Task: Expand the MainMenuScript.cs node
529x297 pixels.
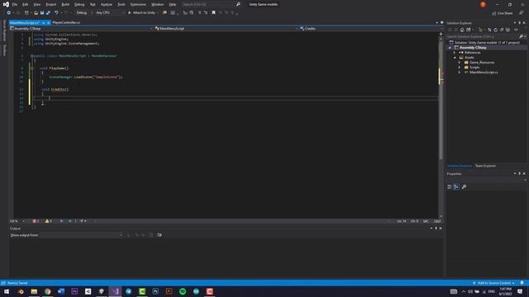Action: (x=460, y=73)
